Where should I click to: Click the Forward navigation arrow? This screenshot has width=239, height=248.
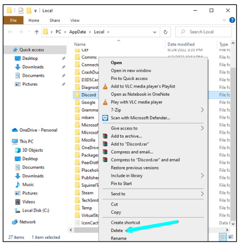pos(21,32)
